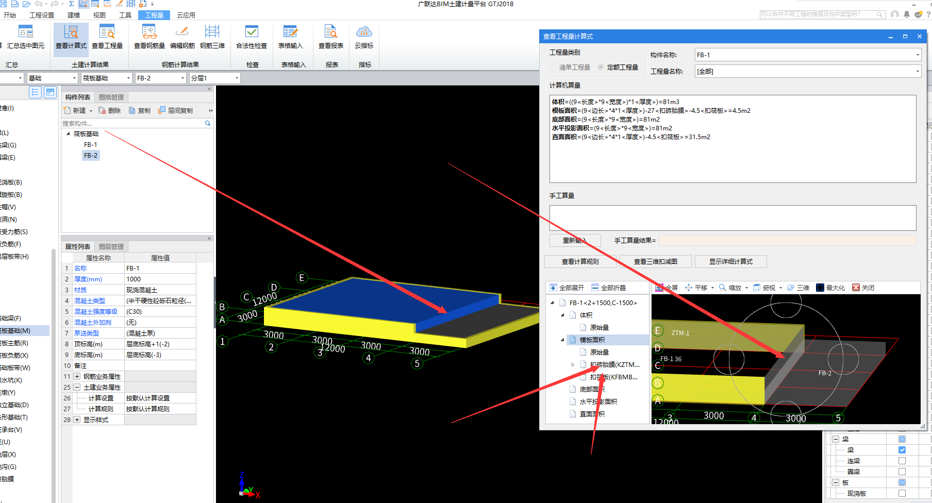
Task: Toggle 现浇板 display checkbox
Action: [x=902, y=493]
